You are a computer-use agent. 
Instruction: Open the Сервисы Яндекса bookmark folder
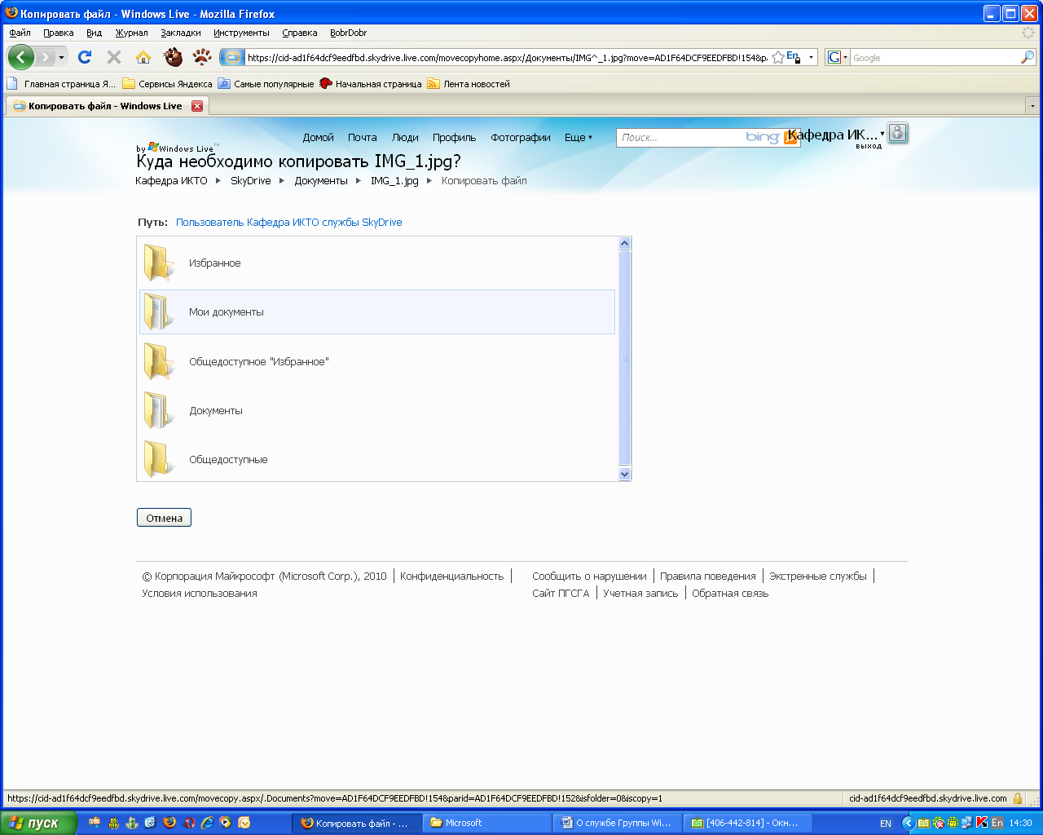coord(168,84)
